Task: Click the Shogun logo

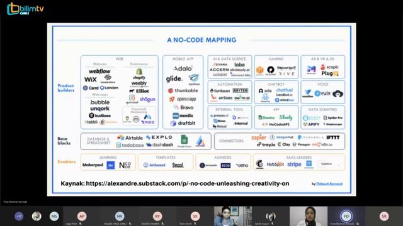Action: point(147,99)
